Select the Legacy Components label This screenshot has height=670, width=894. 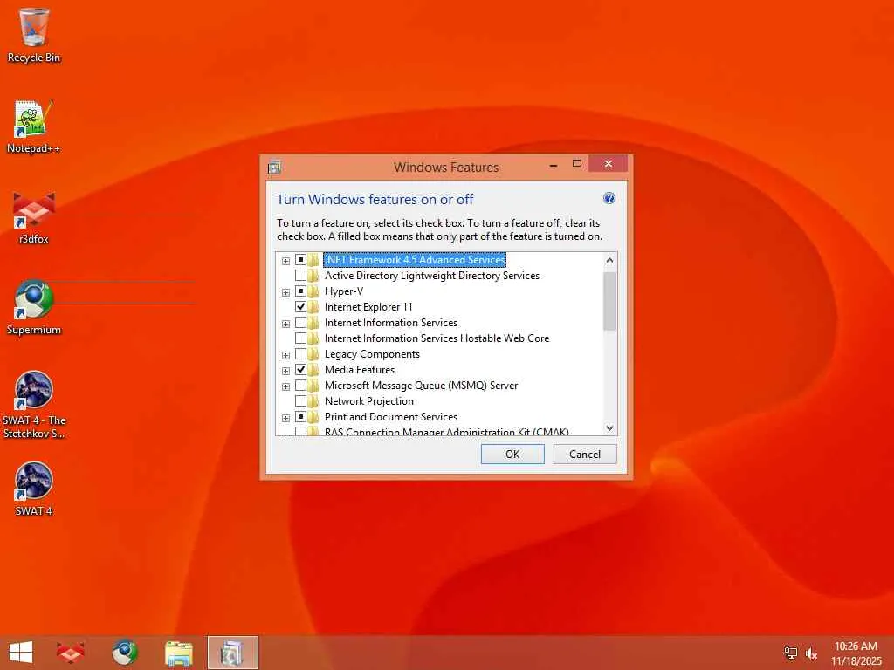point(372,354)
